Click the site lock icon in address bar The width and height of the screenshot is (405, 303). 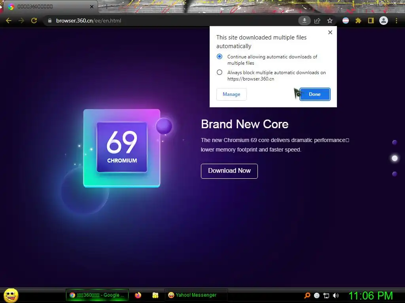coord(50,21)
